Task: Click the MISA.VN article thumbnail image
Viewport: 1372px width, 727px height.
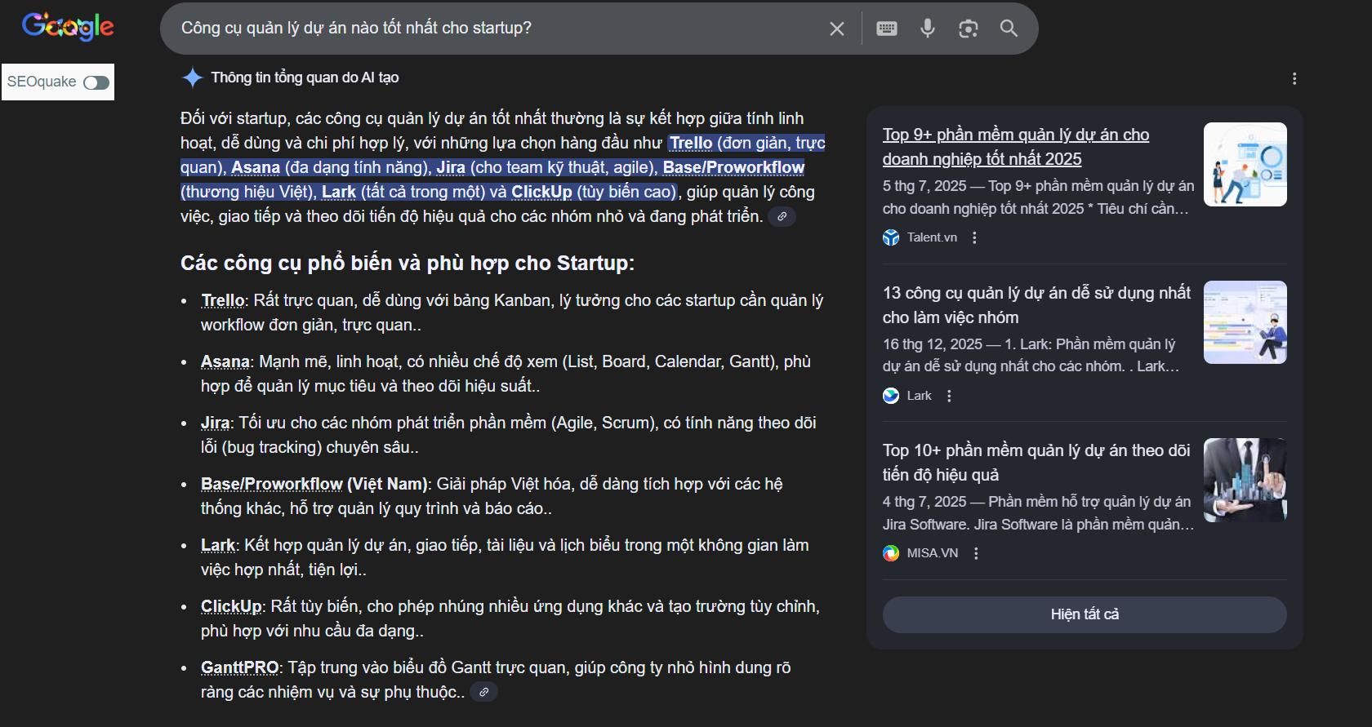Action: point(1245,480)
